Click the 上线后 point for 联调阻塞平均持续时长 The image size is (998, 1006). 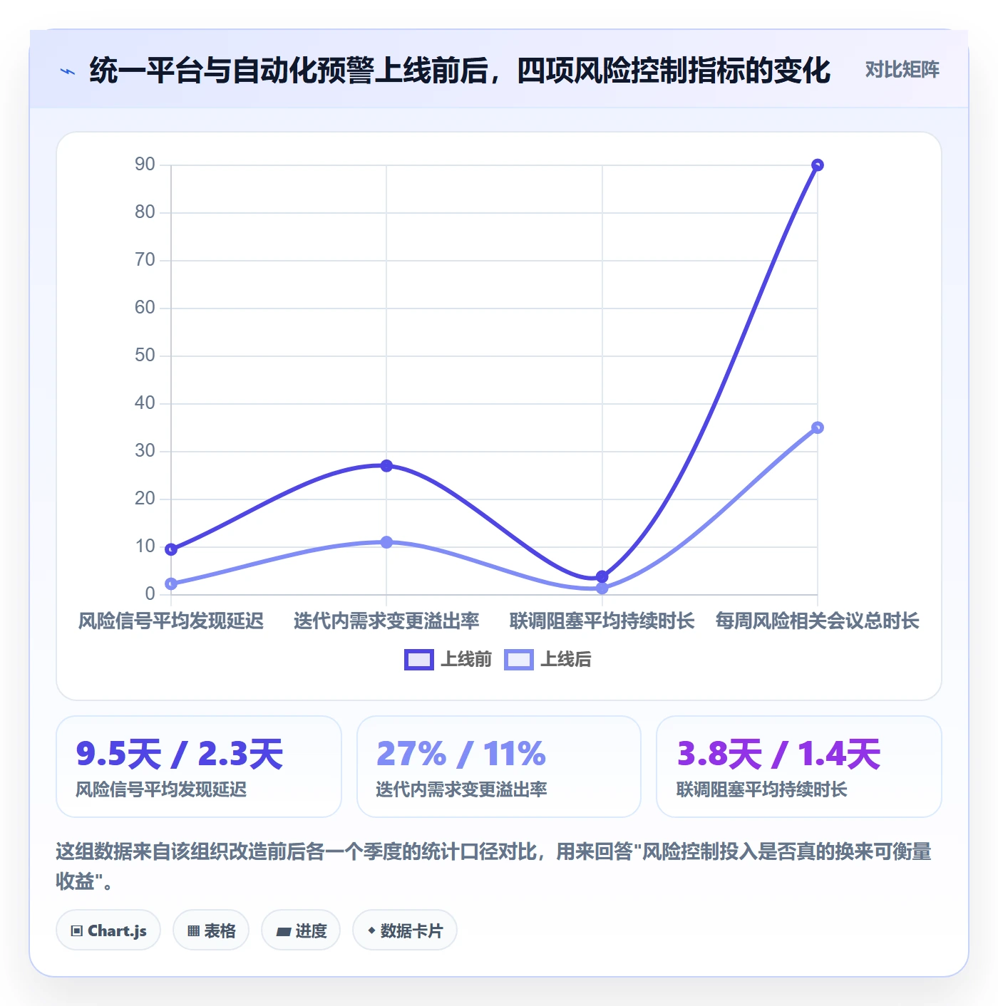pos(602,588)
